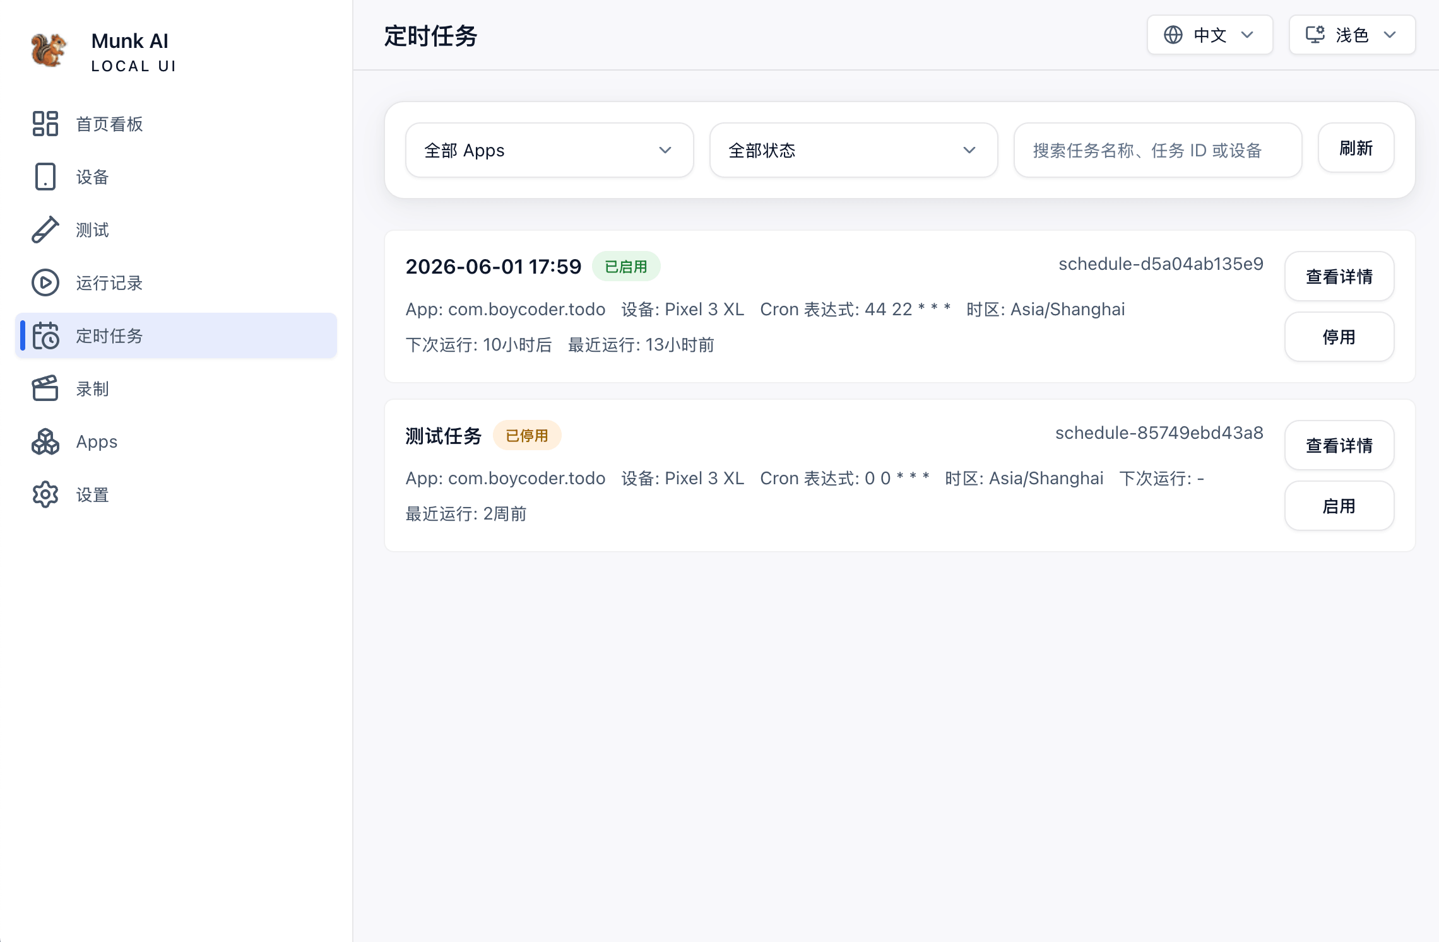Click the boxes icon beside Apps
Image resolution: width=1439 pixels, height=942 pixels.
click(45, 441)
